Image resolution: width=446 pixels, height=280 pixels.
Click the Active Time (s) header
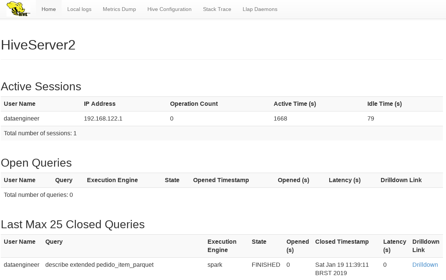click(295, 104)
